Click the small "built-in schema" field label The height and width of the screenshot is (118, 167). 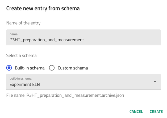(20, 78)
